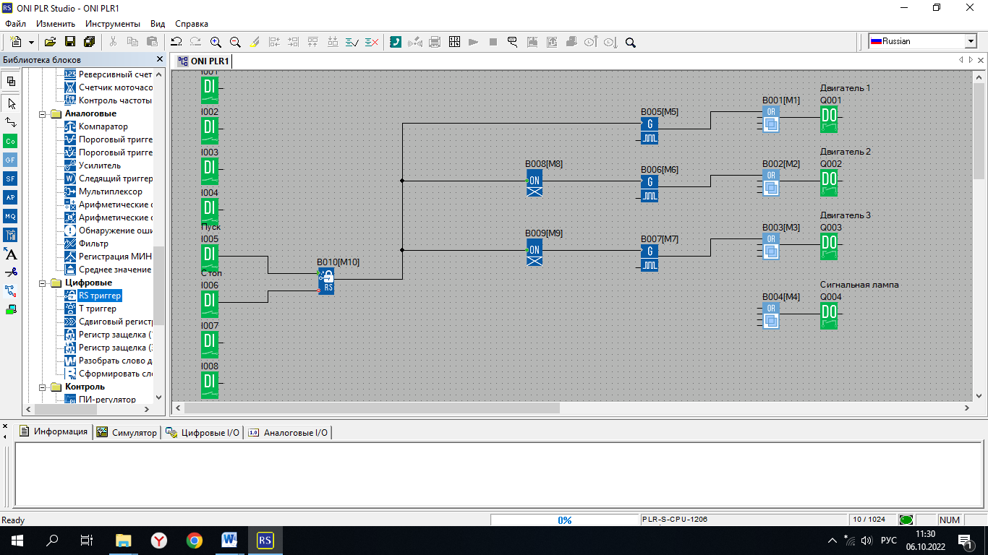Click the SF special functions sidebar button
988x555 pixels.
[x=11, y=178]
